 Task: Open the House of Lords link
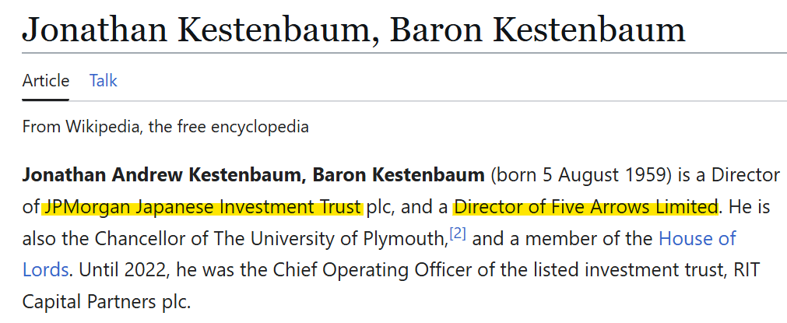click(x=697, y=238)
